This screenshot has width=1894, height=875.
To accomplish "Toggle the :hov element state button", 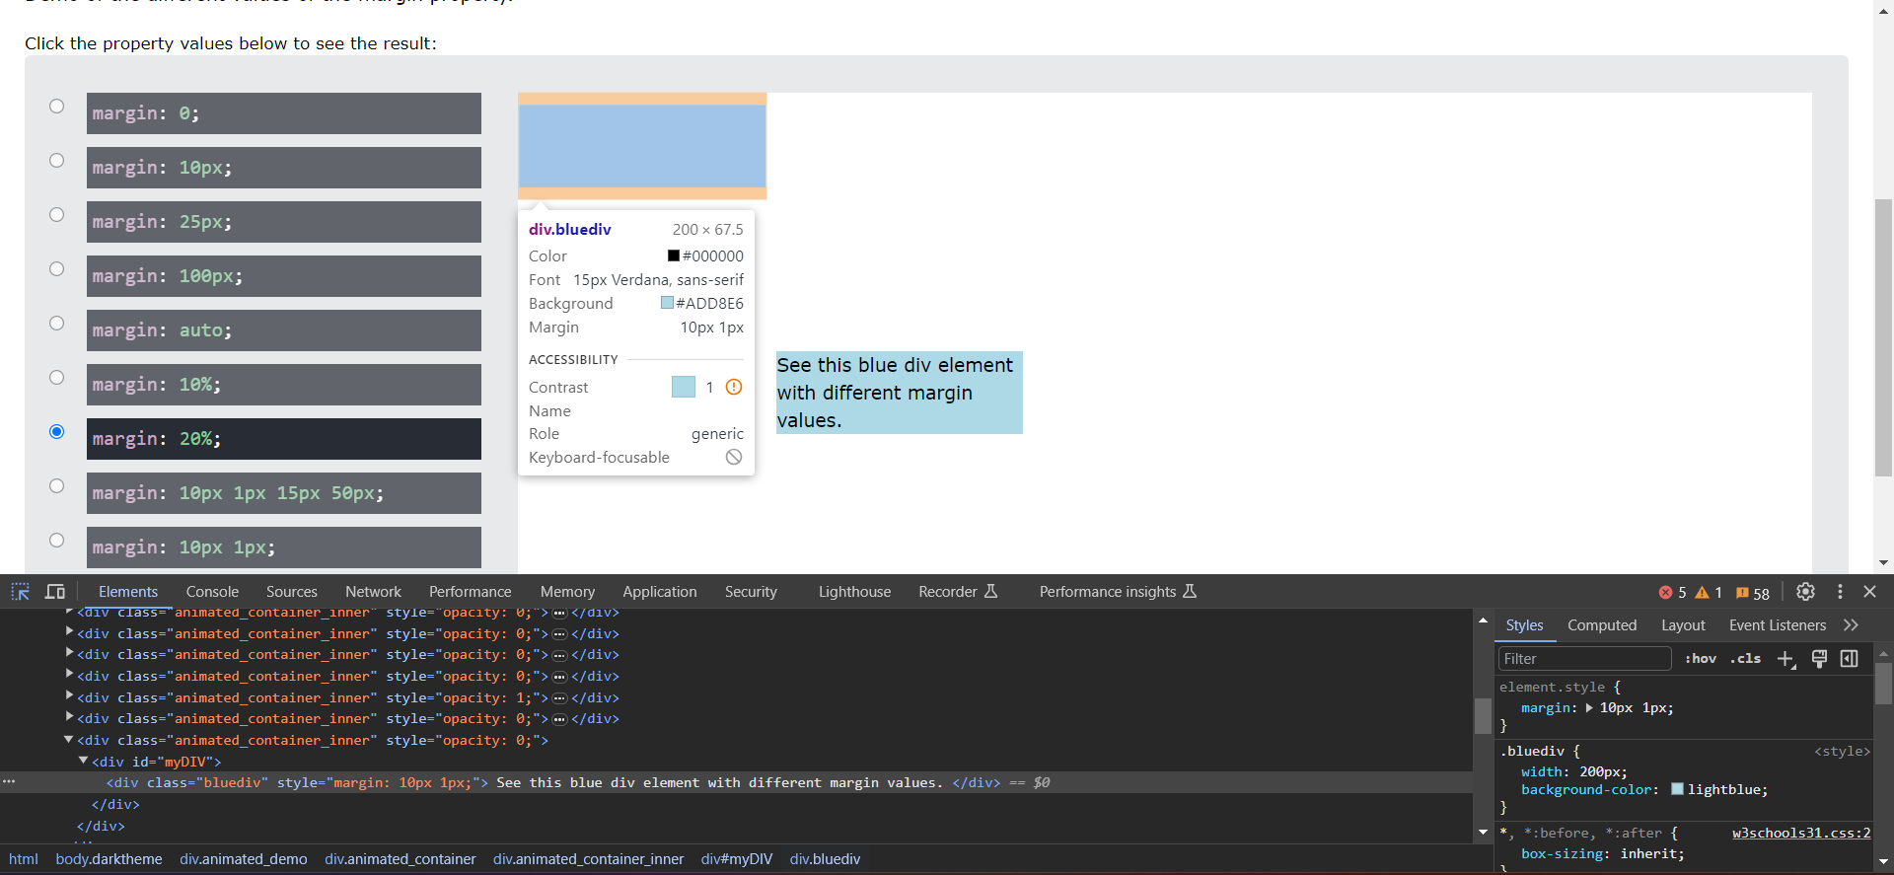I will (1701, 659).
